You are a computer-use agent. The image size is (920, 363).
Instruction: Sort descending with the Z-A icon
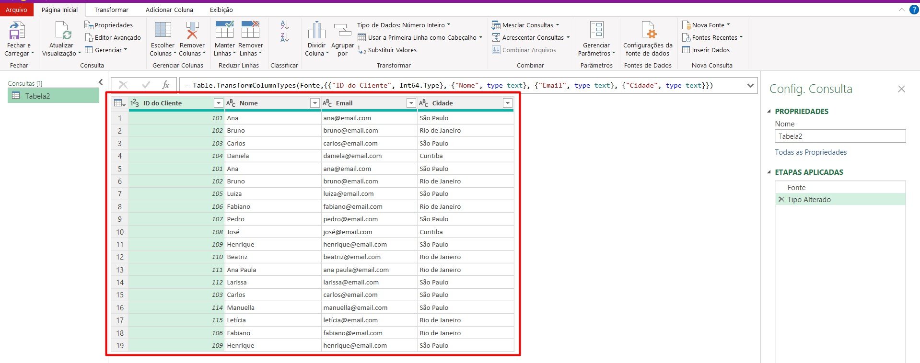[x=284, y=37]
